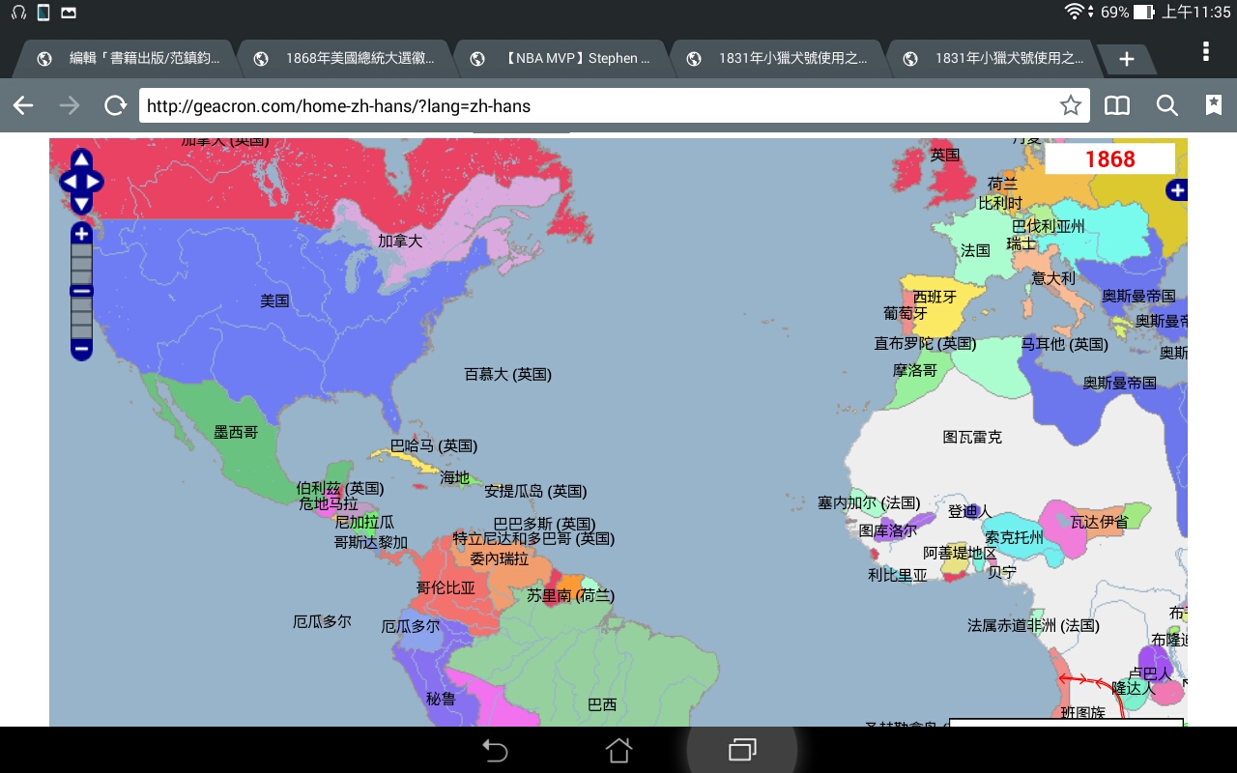Pan the map up with the arrow

point(81,159)
